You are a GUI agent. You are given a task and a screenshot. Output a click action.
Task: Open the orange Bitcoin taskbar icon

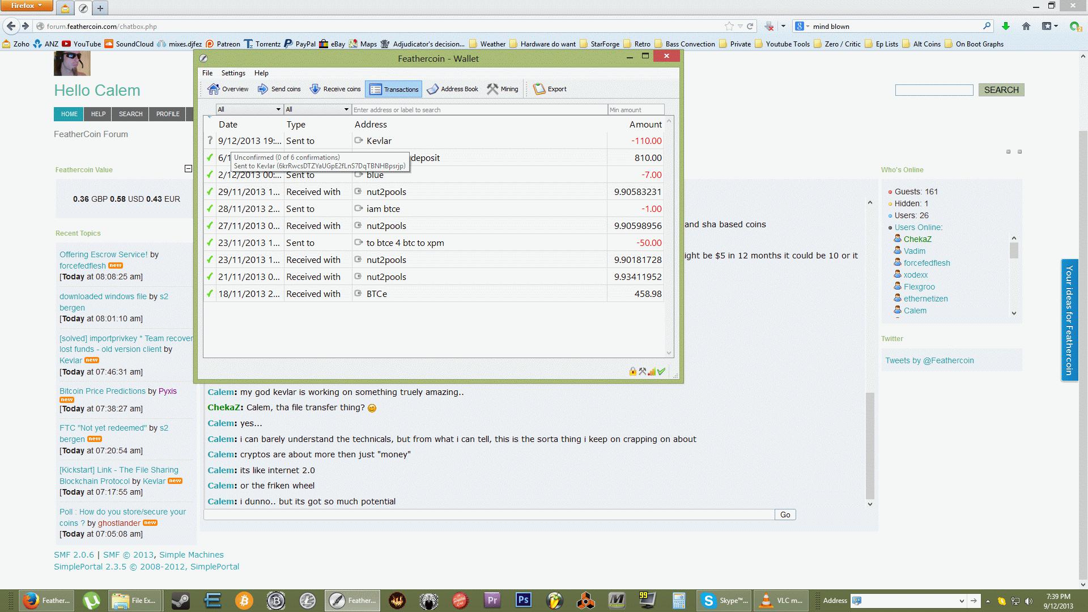click(x=244, y=601)
